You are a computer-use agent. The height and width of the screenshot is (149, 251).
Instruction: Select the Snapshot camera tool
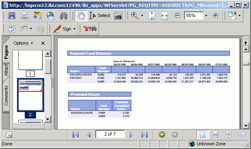[x=118, y=16]
